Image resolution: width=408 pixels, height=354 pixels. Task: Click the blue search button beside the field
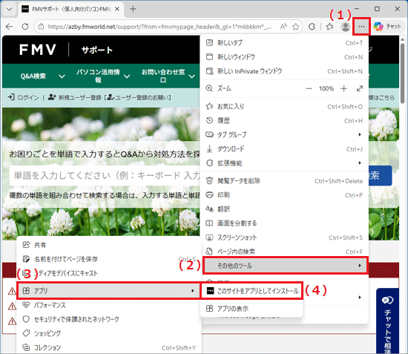[x=380, y=176]
